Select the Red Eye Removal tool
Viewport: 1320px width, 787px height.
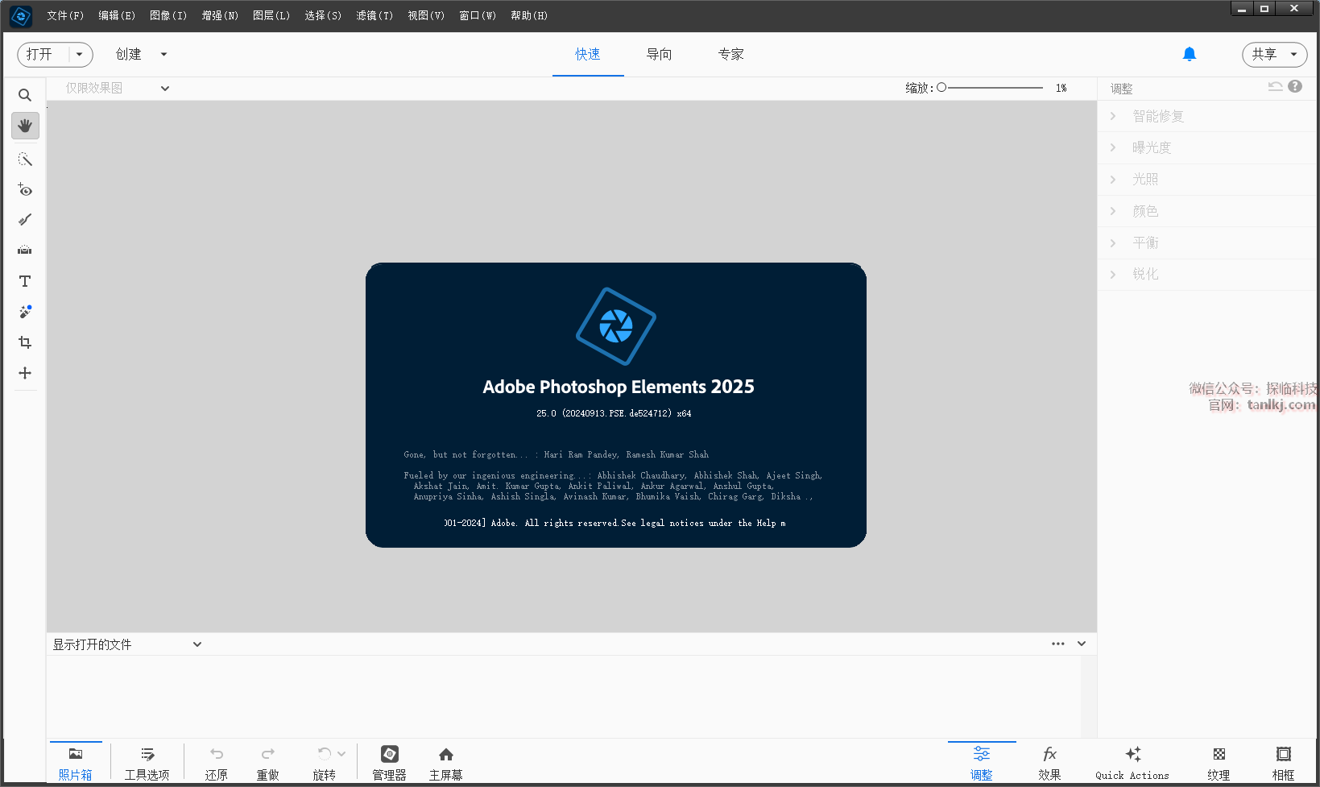pos(25,190)
